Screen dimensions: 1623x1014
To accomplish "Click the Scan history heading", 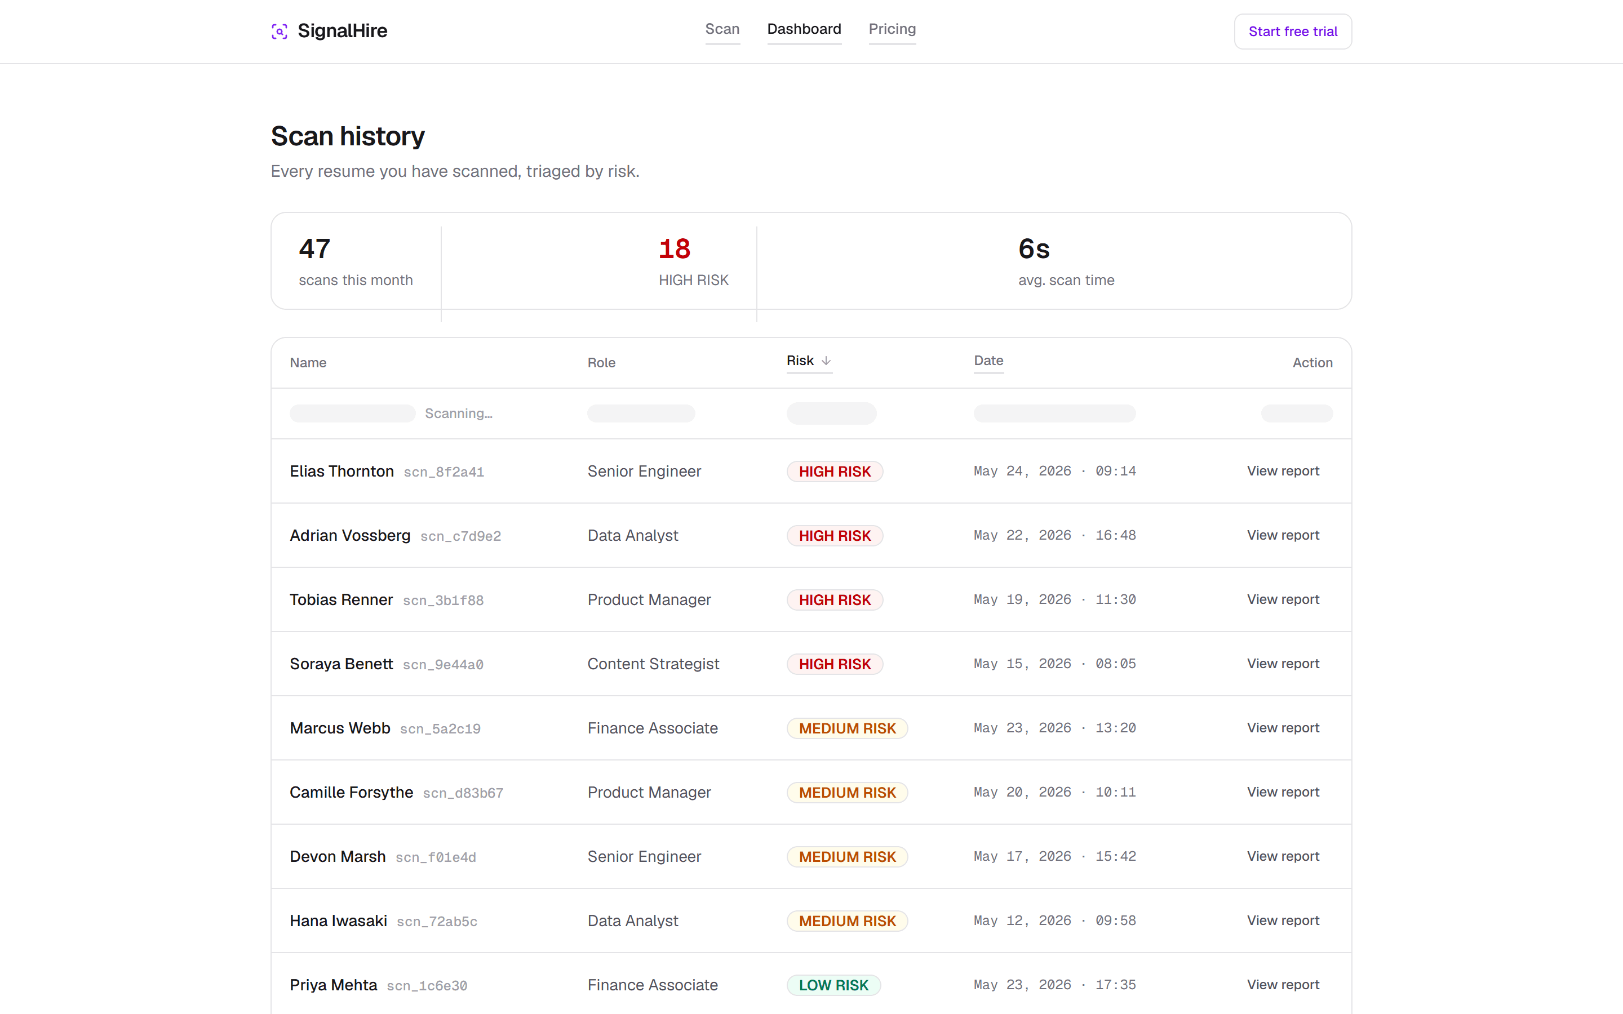I will pos(347,136).
